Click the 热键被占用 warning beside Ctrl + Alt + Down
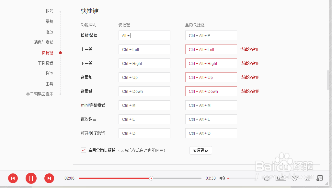 250,92
